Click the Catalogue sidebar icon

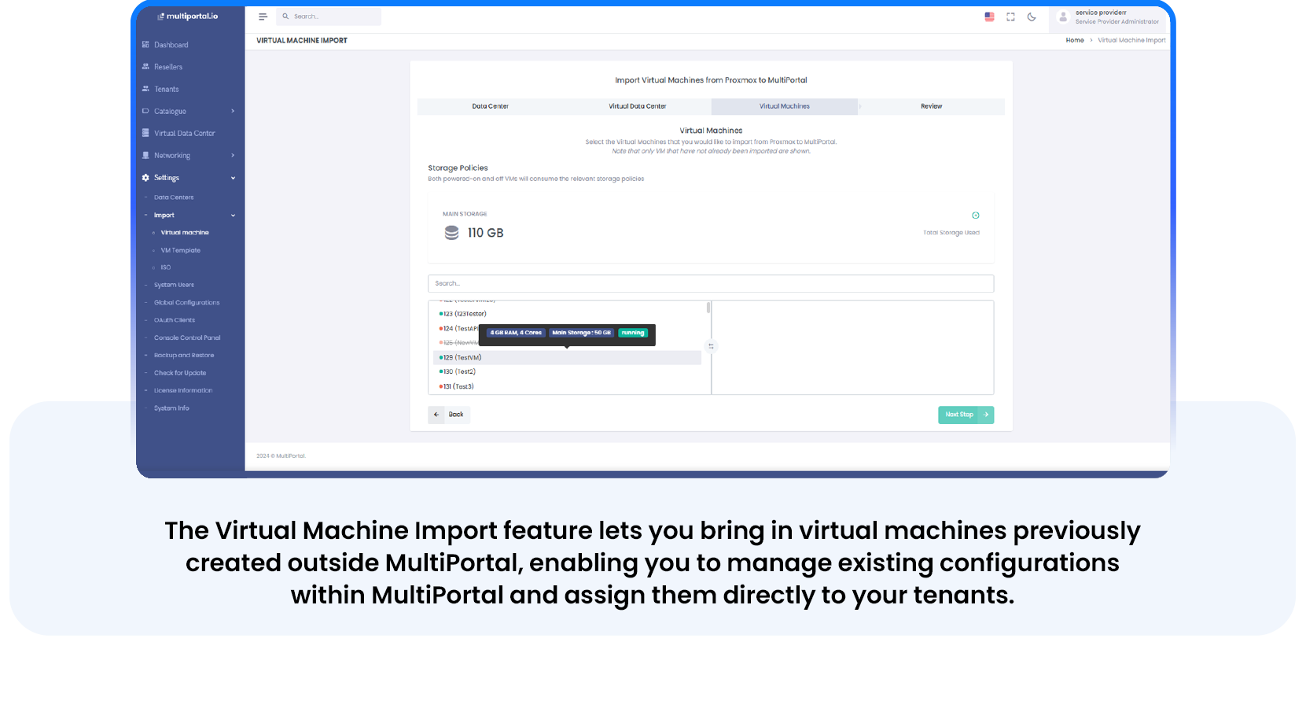click(145, 111)
